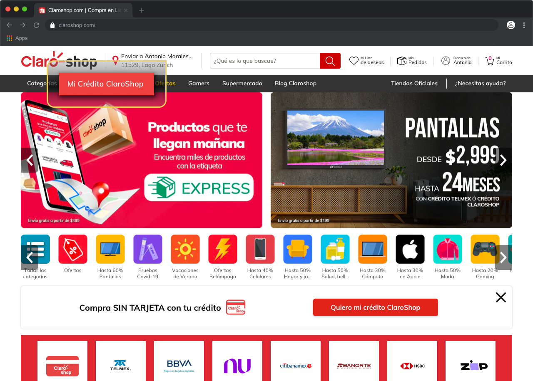Image resolution: width=533 pixels, height=381 pixels.
Task: Click the ¿Qué es lo que buscas? search field
Action: pos(264,61)
